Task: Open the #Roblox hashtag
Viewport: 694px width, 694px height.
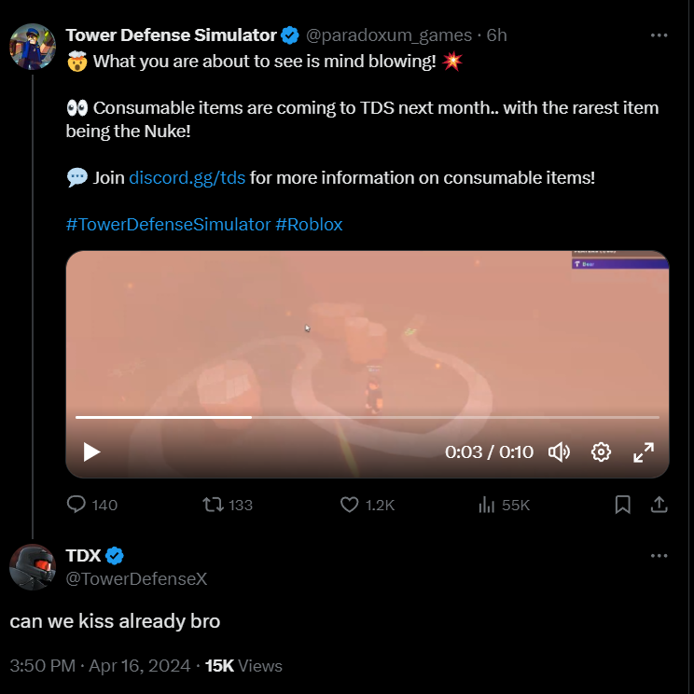Action: tap(309, 225)
